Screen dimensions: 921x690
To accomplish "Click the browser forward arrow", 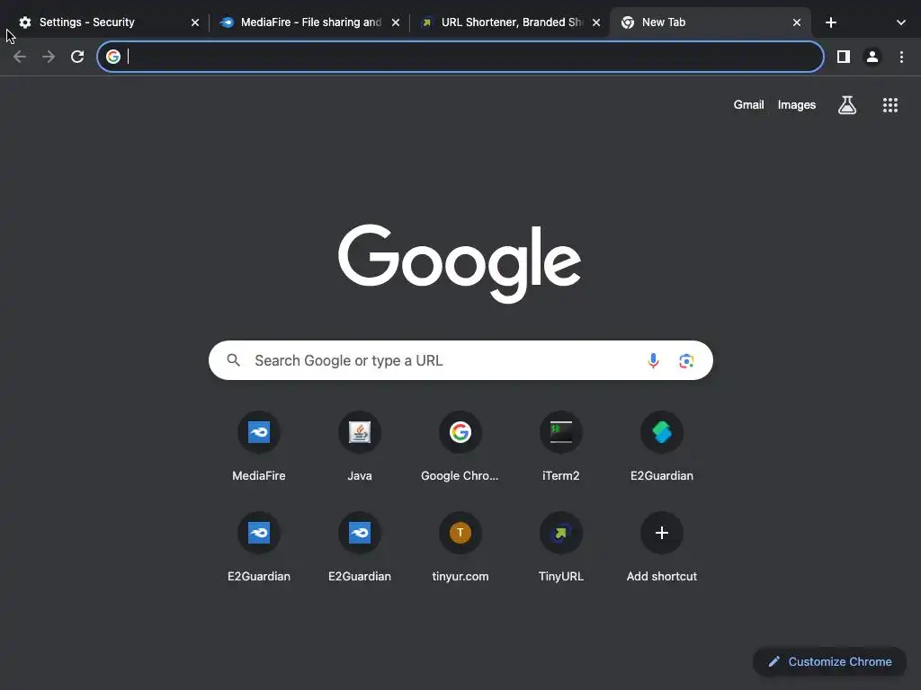I will coord(49,57).
